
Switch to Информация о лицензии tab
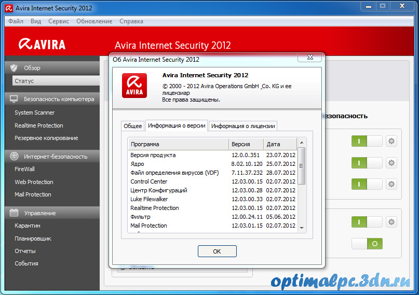(243, 126)
